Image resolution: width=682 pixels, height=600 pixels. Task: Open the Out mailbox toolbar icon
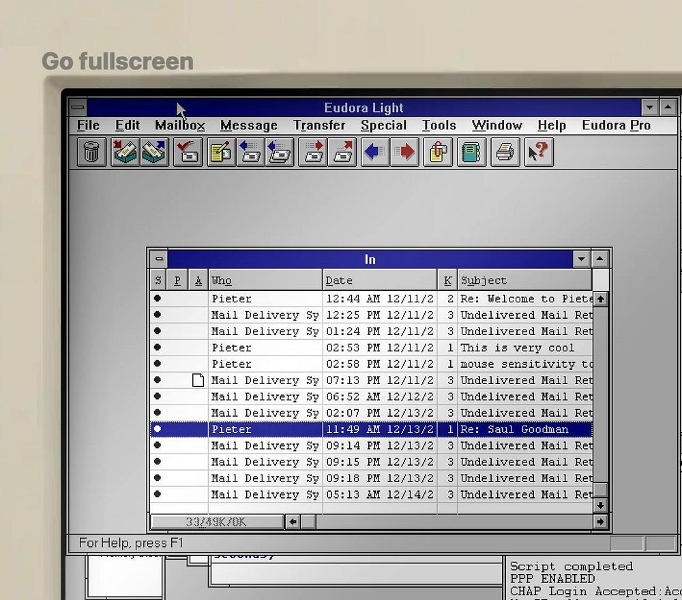[x=154, y=152]
